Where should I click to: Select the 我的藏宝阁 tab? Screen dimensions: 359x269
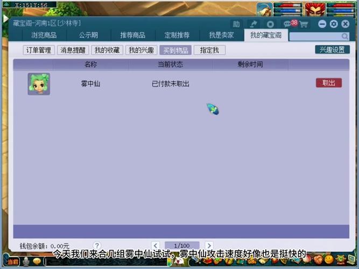point(266,35)
